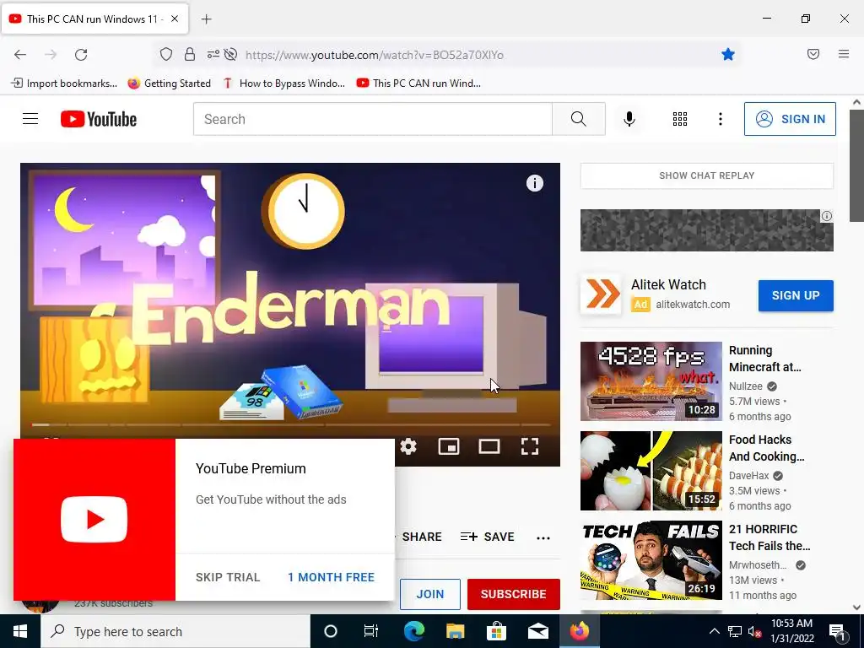Seek on the video progress bar
The width and height of the screenshot is (864, 648).
pyautogui.click(x=290, y=425)
